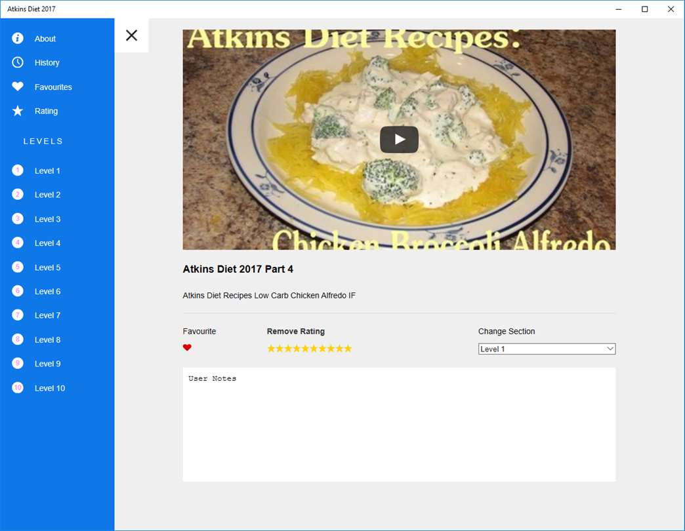Select the Level 3 number badge icon
The height and width of the screenshot is (531, 685).
click(18, 218)
